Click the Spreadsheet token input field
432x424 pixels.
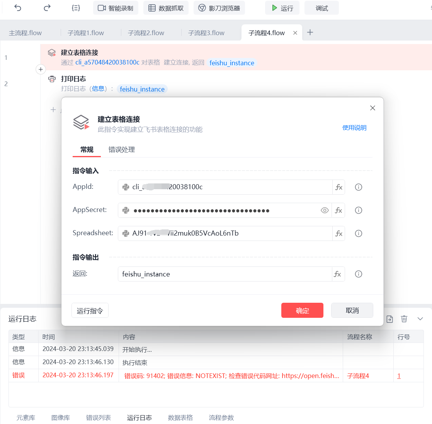click(225, 234)
